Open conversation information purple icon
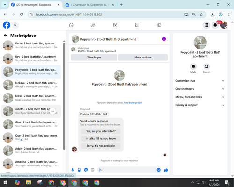This screenshot has width=234, height=187. tap(164, 39)
